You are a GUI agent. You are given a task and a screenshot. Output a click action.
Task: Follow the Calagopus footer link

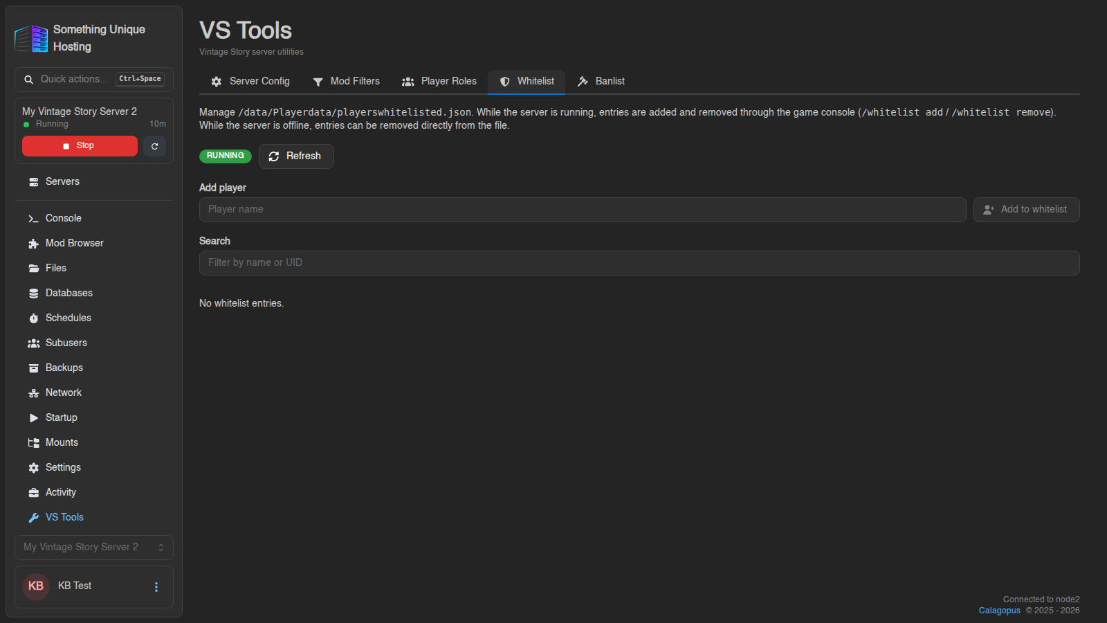[999, 611]
